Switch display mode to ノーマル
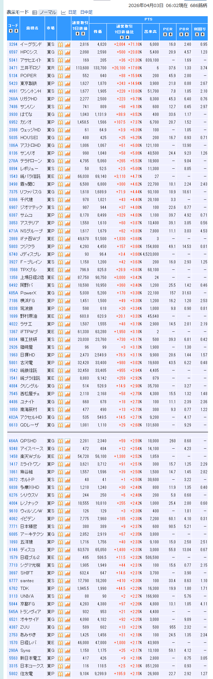 47,12
